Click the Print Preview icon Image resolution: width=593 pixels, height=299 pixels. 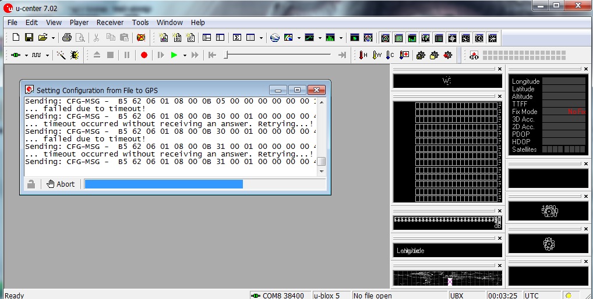click(x=80, y=37)
